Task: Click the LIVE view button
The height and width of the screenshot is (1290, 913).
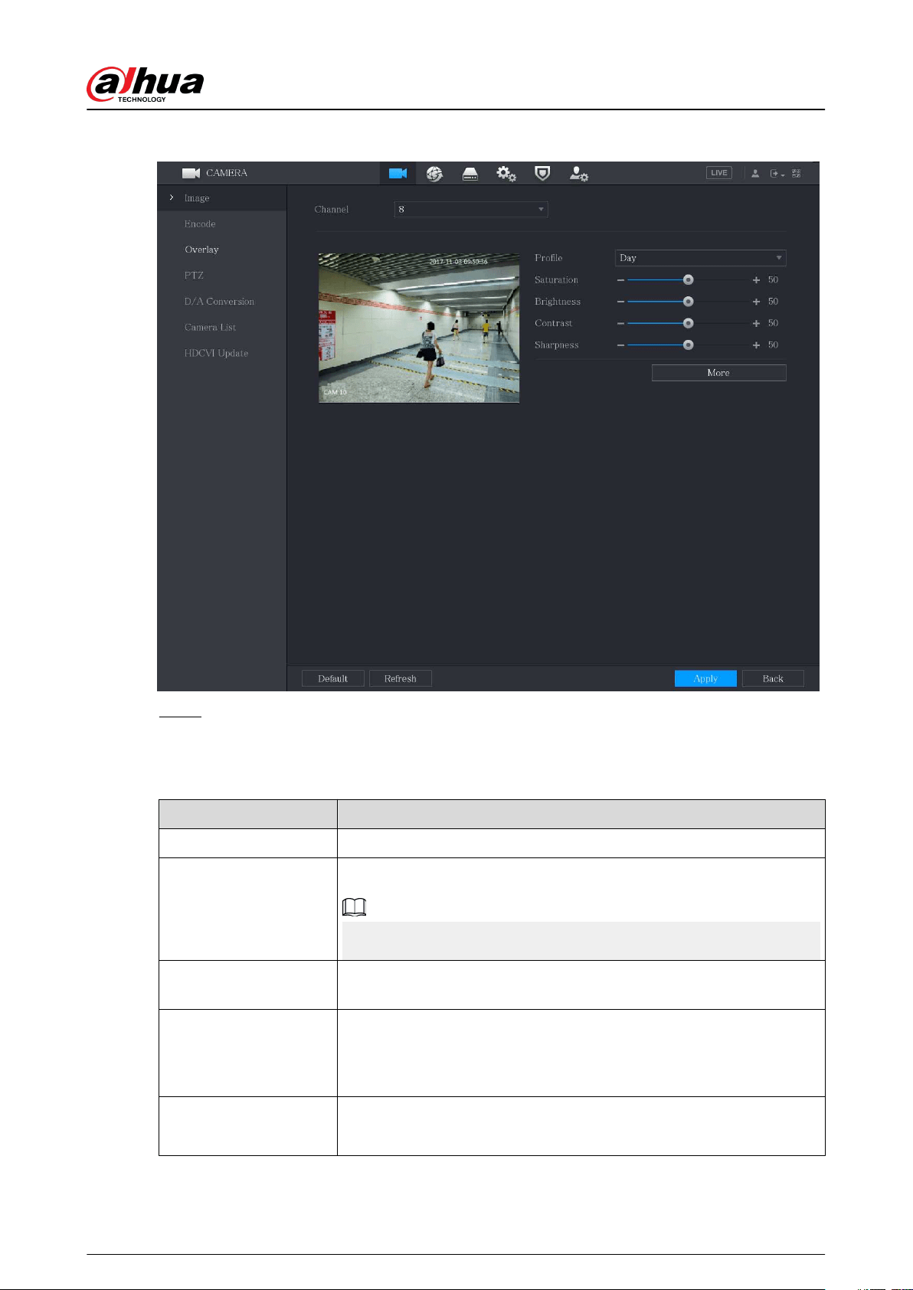Action: click(718, 173)
